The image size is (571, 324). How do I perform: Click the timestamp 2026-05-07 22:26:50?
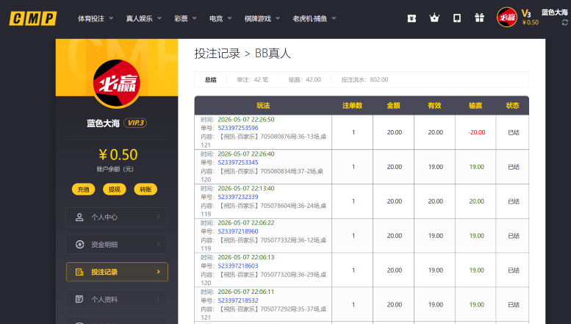[245, 120]
